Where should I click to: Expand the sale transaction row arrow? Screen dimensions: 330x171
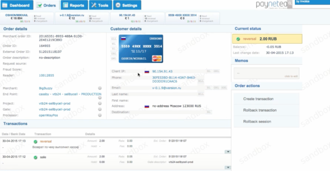228,168
